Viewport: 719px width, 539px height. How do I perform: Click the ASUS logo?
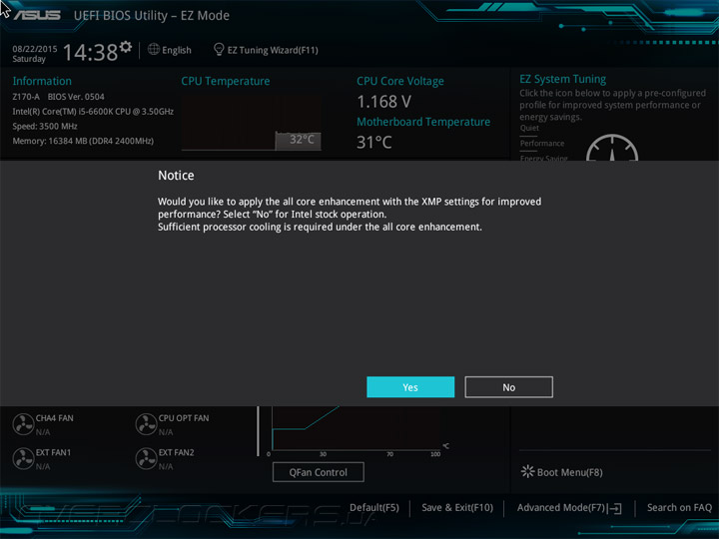(x=37, y=15)
